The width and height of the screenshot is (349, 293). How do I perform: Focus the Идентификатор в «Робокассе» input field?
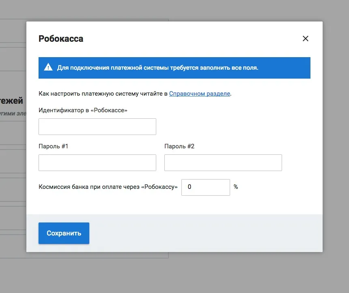coord(97,126)
